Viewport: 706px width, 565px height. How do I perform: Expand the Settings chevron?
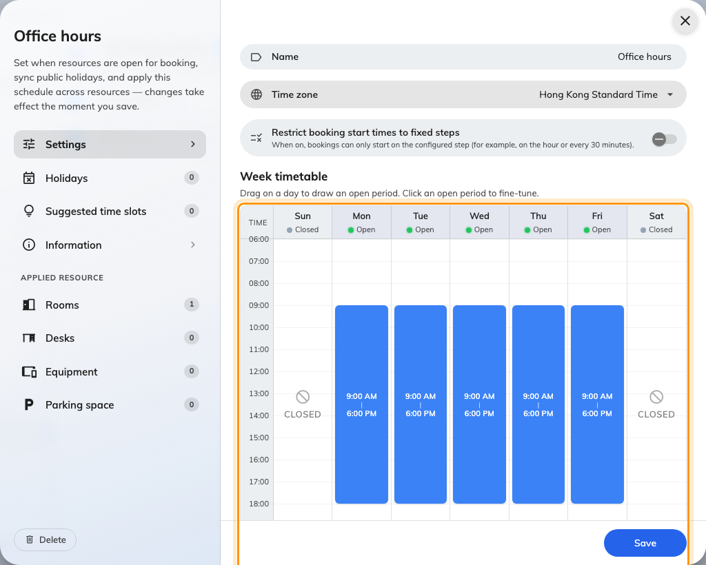pyautogui.click(x=193, y=144)
